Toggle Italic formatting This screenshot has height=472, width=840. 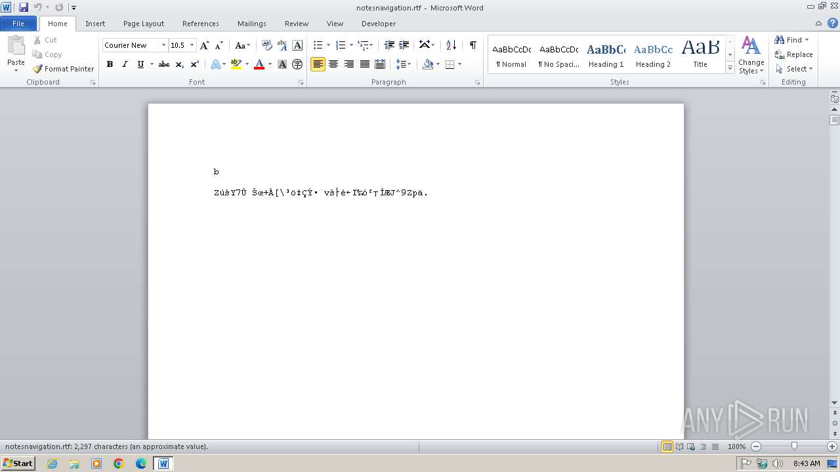click(125, 64)
